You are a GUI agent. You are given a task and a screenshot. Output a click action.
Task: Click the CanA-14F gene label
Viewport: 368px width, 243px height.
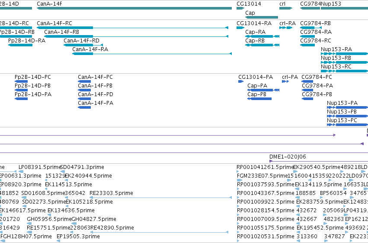click(50, 4)
